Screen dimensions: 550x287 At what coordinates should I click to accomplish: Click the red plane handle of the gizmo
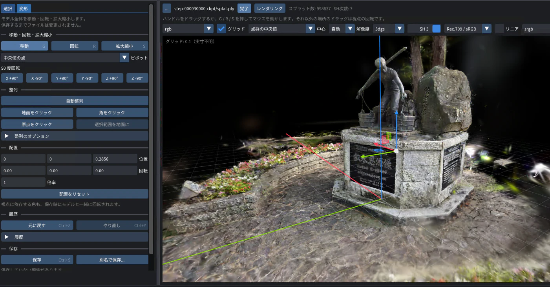click(384, 140)
